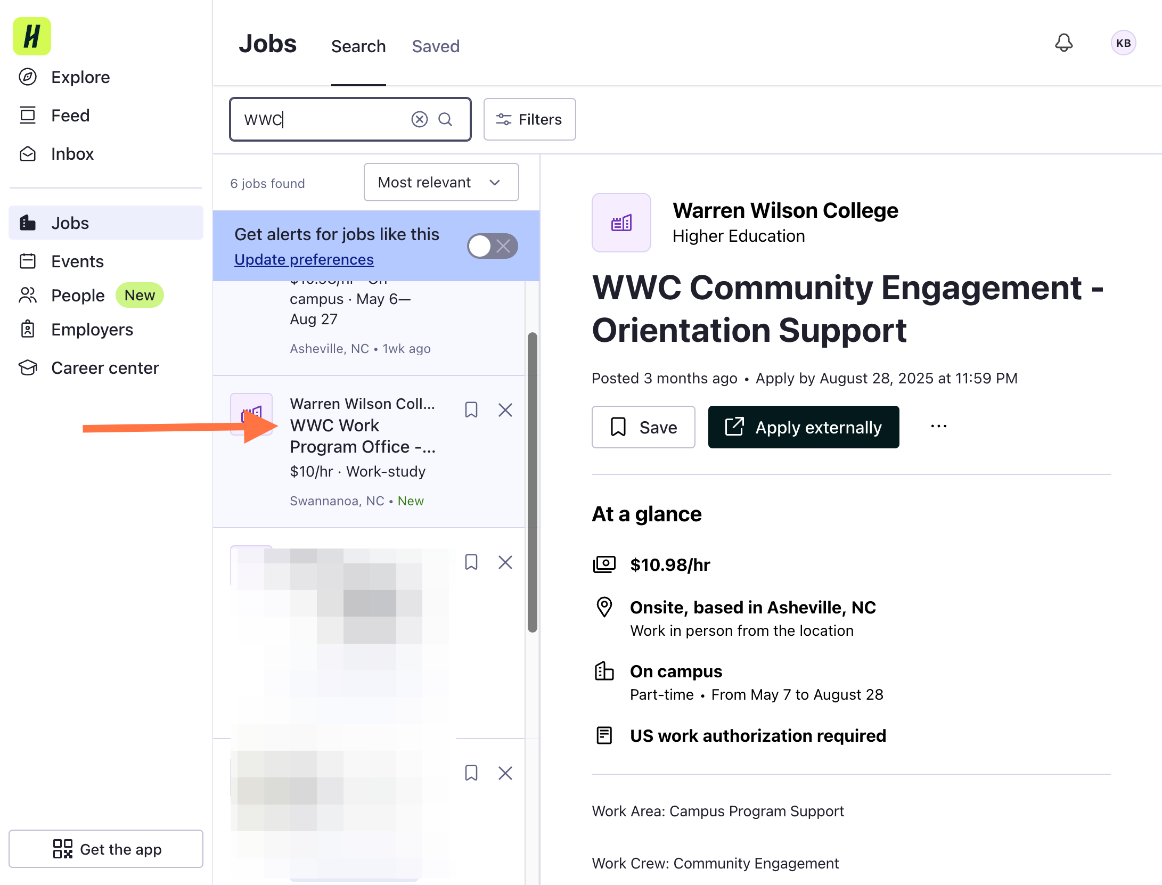Image resolution: width=1162 pixels, height=885 pixels.
Task: Open WWC Work Program Office job card
Action: [x=369, y=452]
